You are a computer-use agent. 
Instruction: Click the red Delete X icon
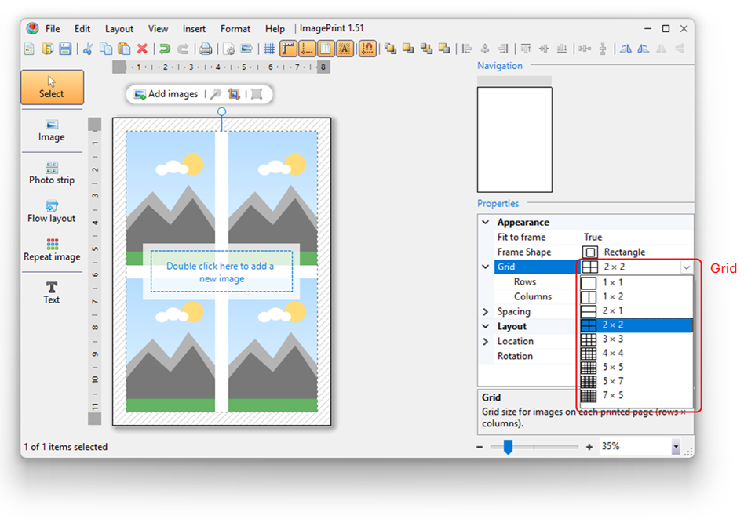(142, 49)
